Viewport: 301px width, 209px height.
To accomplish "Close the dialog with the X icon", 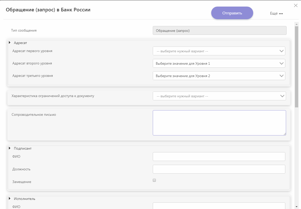I will (x=296, y=5).
